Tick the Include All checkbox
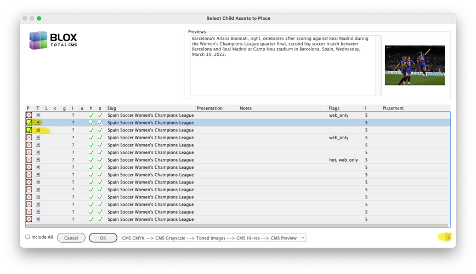This screenshot has width=476, height=274. click(27, 237)
